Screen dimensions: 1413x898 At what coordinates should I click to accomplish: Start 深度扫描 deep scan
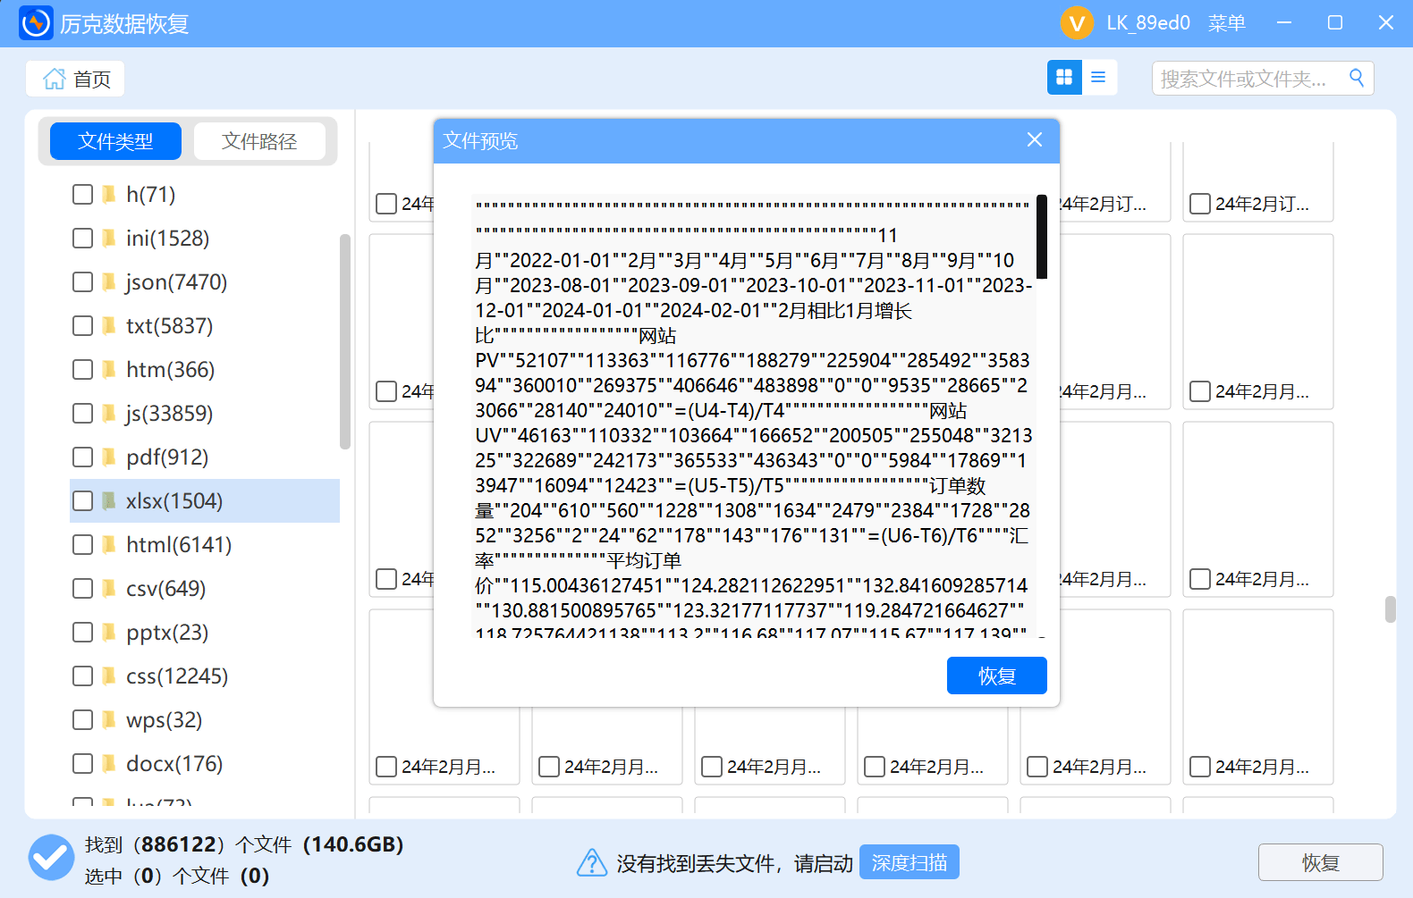click(x=909, y=862)
